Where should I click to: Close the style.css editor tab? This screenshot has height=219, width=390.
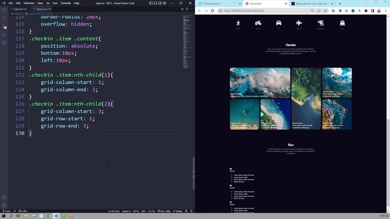click(x=50, y=9)
